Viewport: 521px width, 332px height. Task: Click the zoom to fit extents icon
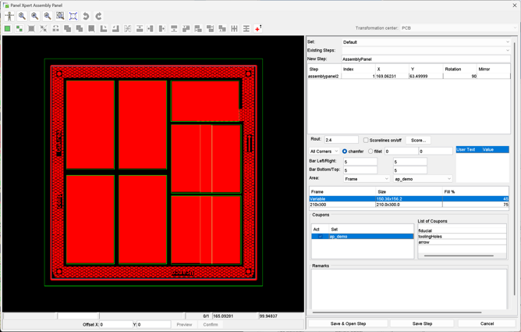tap(73, 16)
